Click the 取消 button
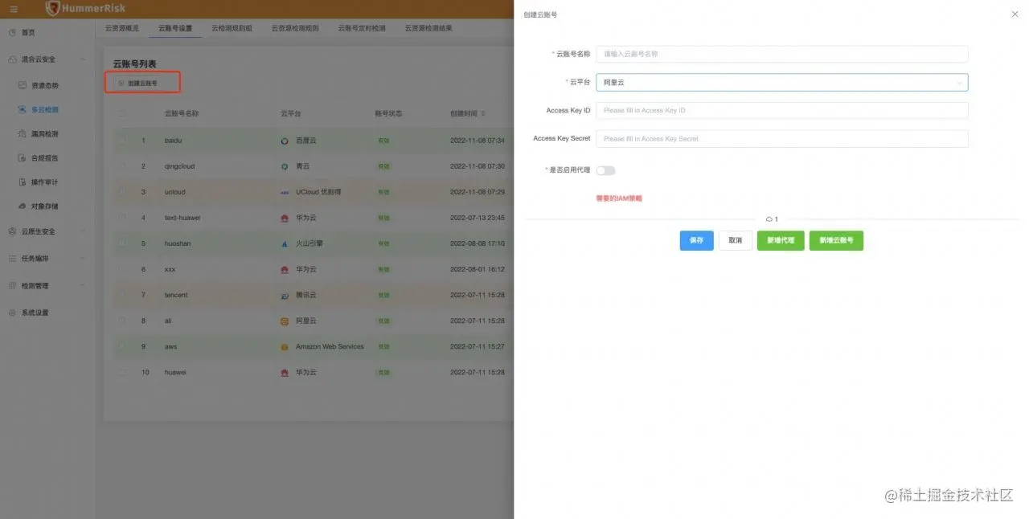This screenshot has width=1029, height=519. click(735, 240)
